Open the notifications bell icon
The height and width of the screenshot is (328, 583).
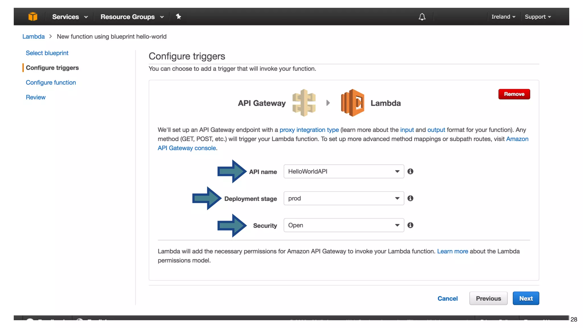[422, 17]
